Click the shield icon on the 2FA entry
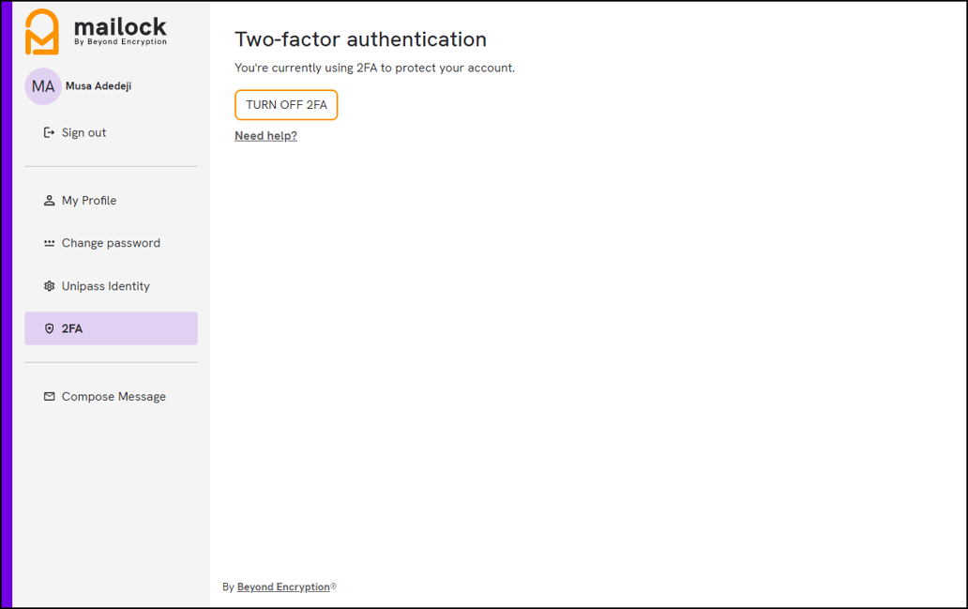Image resolution: width=968 pixels, height=609 pixels. click(x=48, y=327)
